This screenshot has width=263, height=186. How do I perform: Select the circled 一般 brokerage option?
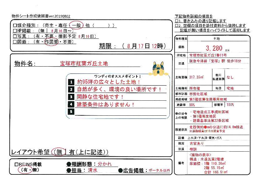click(x=76, y=25)
